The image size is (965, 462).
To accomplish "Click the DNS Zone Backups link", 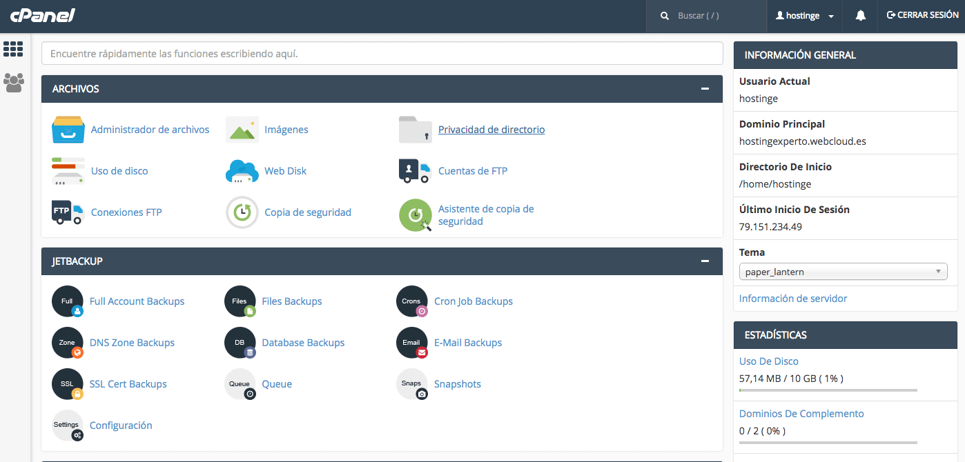I will point(132,343).
